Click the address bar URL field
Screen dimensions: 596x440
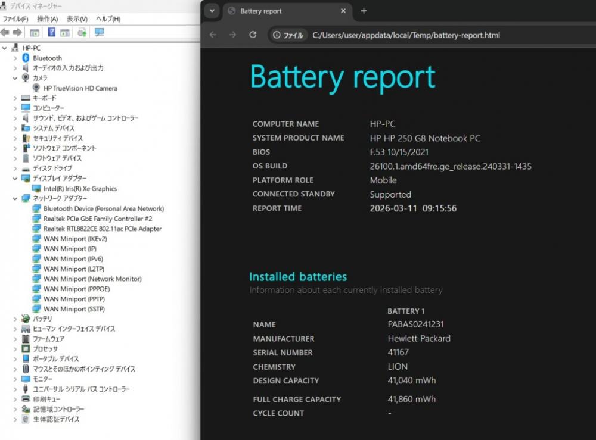pos(405,35)
